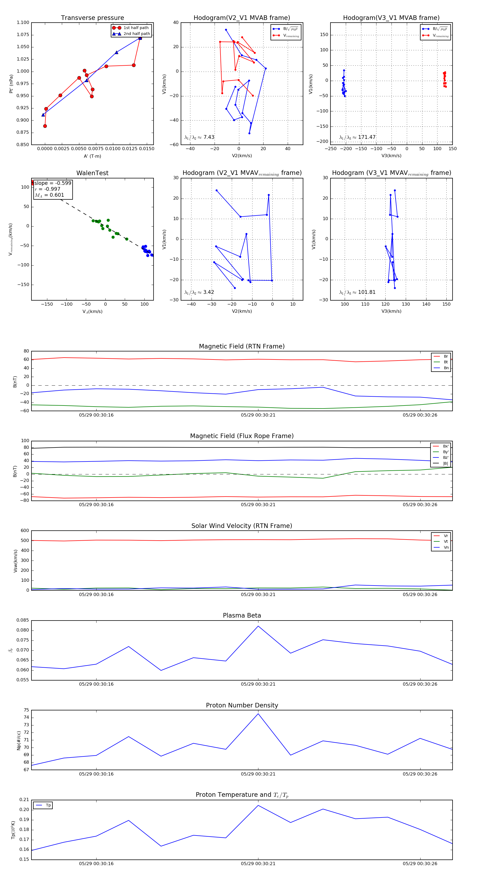Click the peak of the Plasma Beta curve
This screenshot has height=888, width=484.
pyautogui.click(x=258, y=626)
